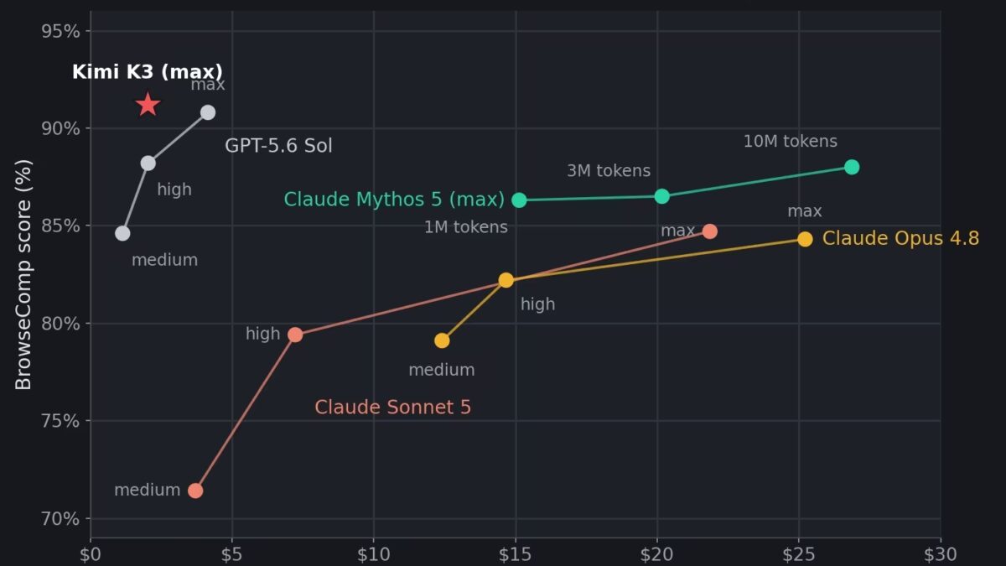Select Claude Mythos 5 3M tokens point
1006x566 pixels.
tap(661, 196)
